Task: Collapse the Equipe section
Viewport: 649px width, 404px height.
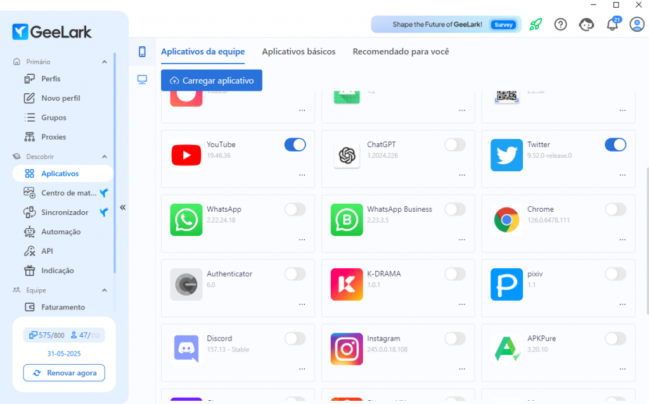Action: point(105,290)
